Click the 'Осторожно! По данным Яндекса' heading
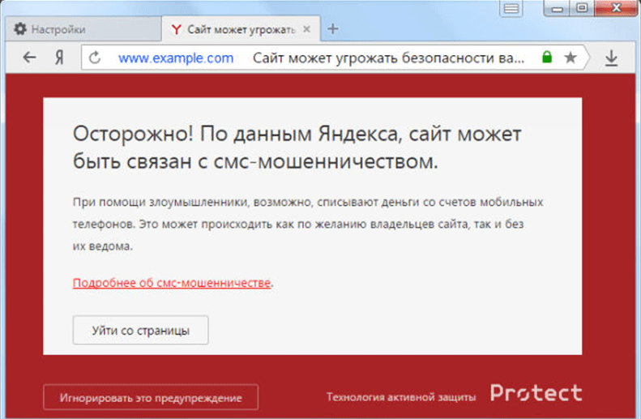The image size is (641, 419). tap(297, 148)
